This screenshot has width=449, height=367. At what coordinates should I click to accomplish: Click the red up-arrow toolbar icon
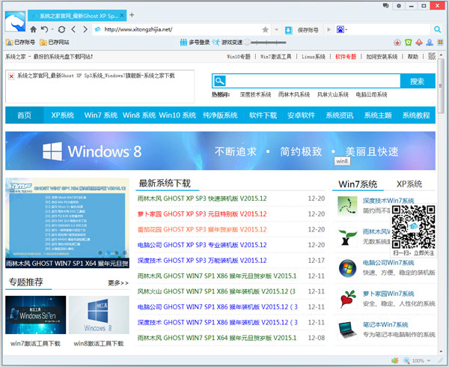(x=419, y=43)
